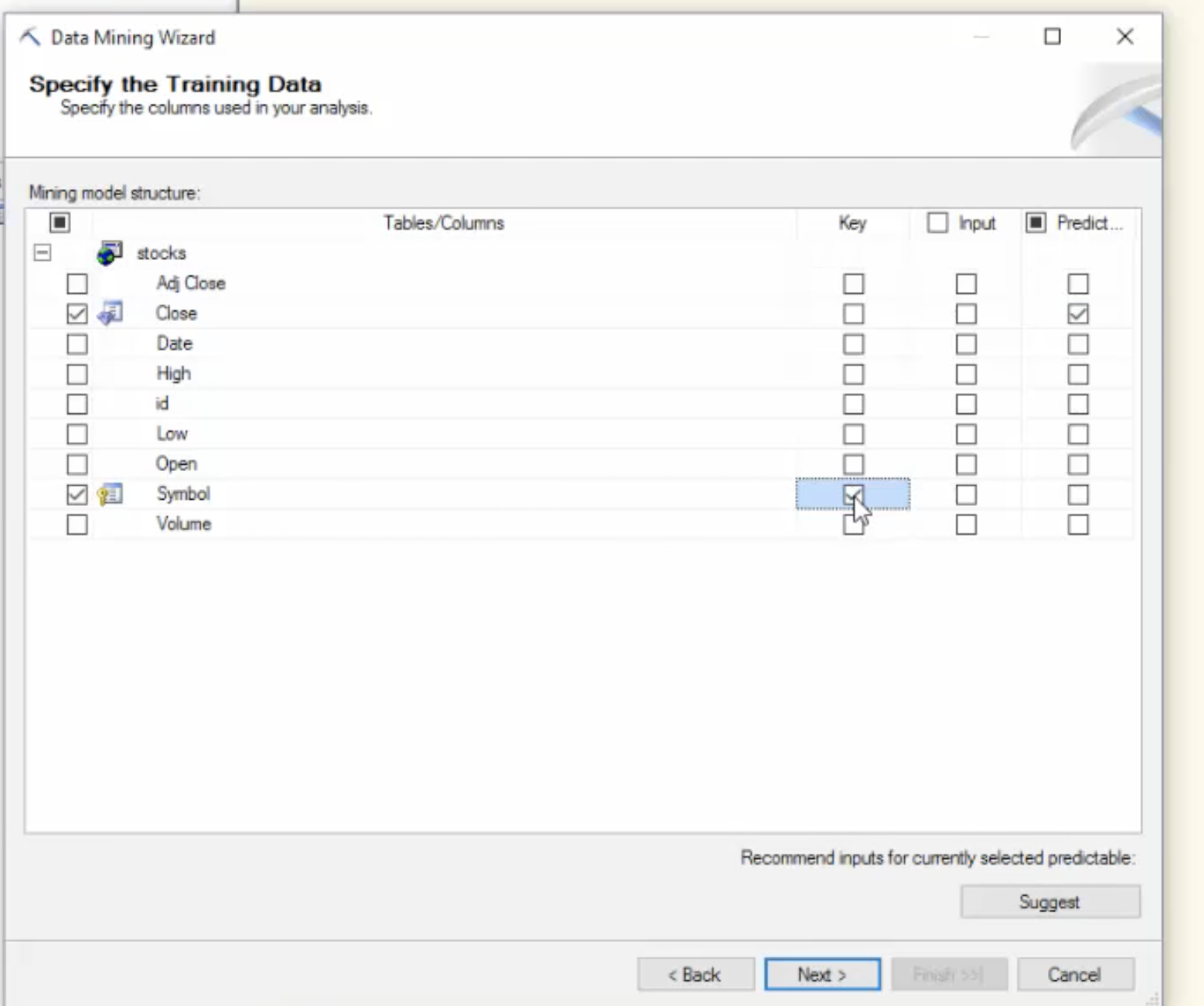
Task: Mark Adj Close as Key
Action: 853,284
